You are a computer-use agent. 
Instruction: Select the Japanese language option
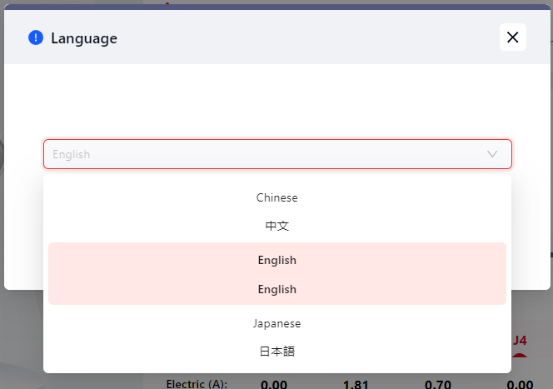coord(276,323)
